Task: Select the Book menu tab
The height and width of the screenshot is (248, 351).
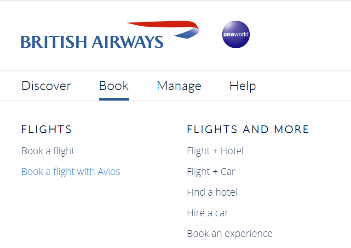Action: pos(114,86)
